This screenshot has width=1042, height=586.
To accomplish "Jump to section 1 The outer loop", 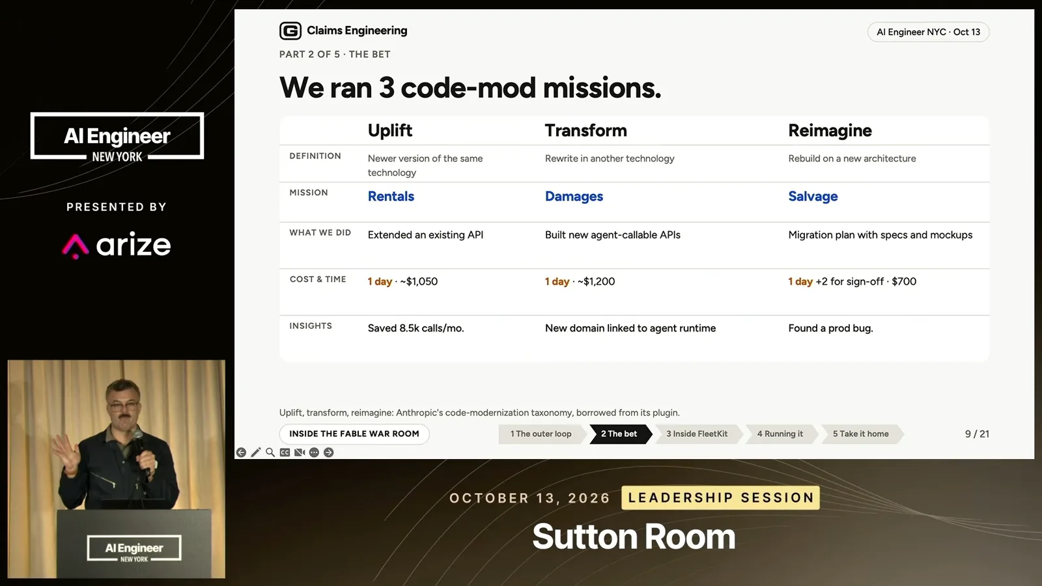I will 541,434.
